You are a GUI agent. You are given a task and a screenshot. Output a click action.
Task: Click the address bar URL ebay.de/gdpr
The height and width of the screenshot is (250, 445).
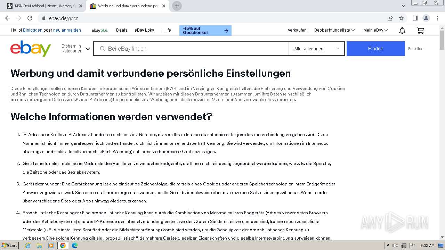click(x=64, y=18)
